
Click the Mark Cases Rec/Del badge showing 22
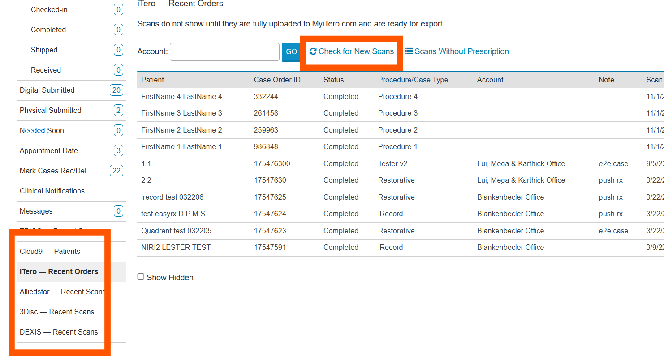(x=116, y=171)
